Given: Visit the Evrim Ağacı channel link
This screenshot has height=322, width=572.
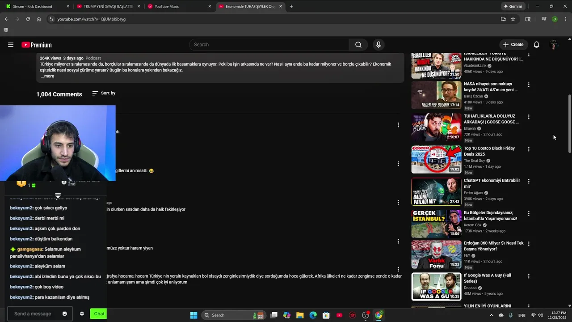Looking at the screenshot, I should pos(474,193).
